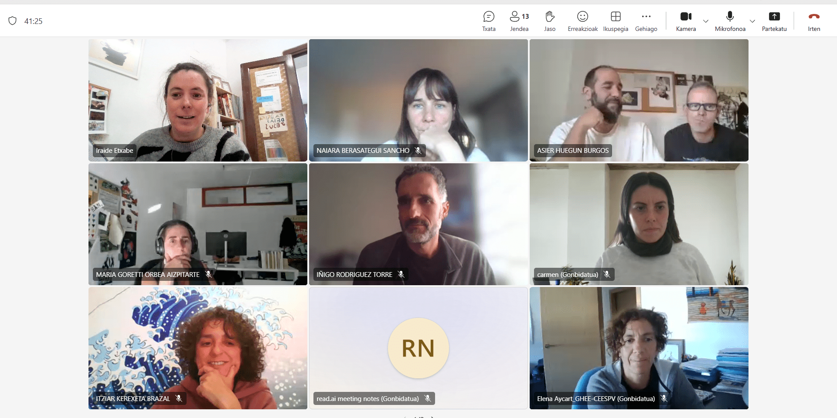Click the Iraide Etxabe name label

[x=114, y=151]
